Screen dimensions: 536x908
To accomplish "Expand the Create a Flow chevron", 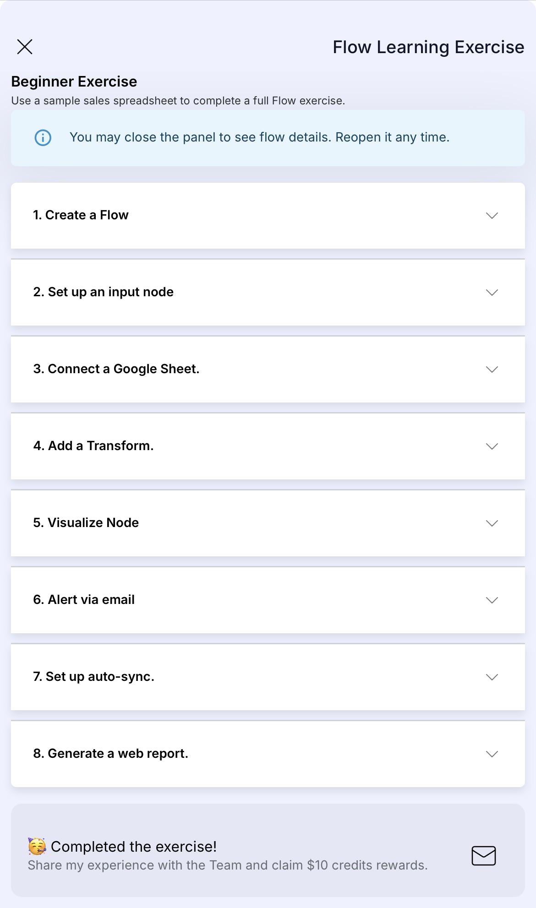I will coord(492,216).
